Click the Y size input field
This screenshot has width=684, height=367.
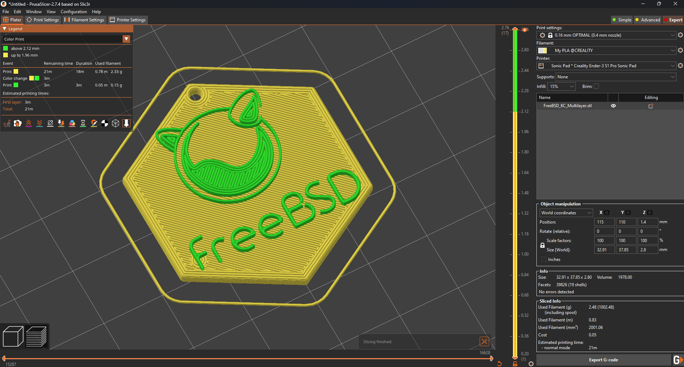tap(626, 250)
